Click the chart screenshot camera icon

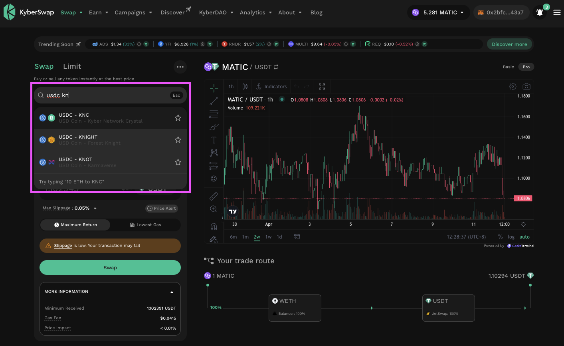tap(526, 86)
